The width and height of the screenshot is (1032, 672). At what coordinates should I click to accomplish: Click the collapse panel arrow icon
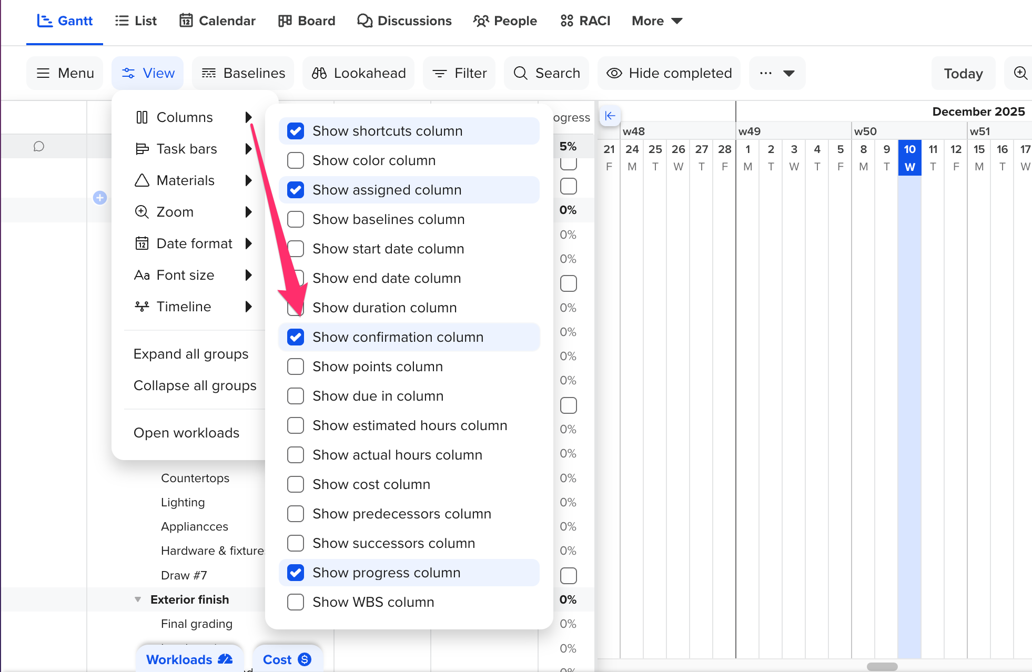click(610, 116)
